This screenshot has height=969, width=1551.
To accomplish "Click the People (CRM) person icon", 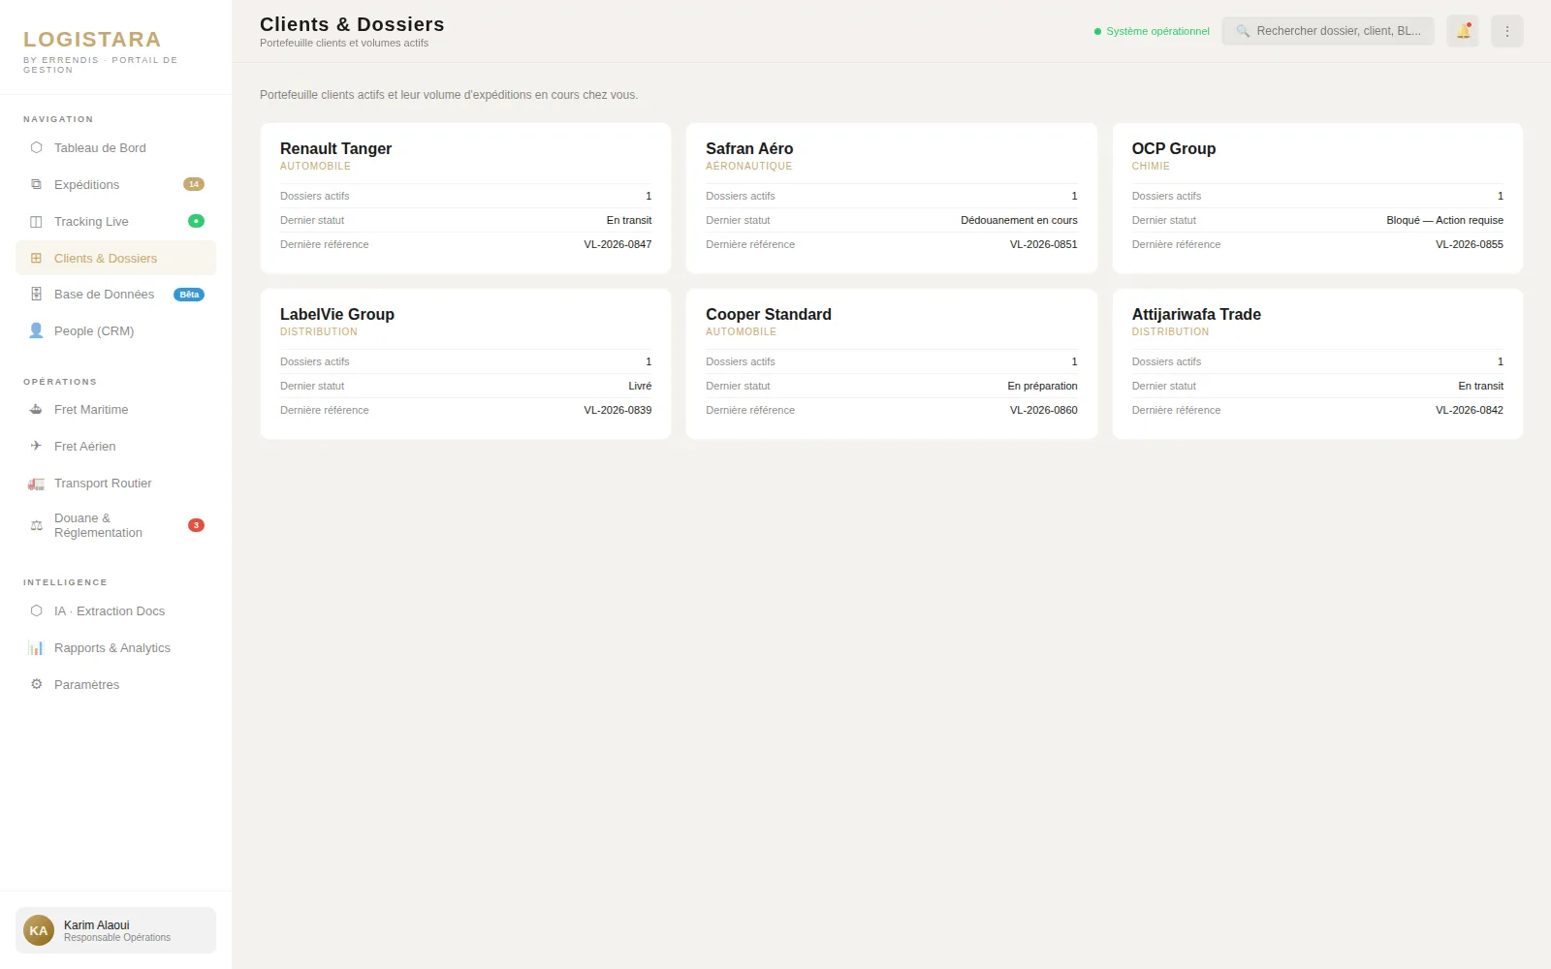I will click(36, 331).
